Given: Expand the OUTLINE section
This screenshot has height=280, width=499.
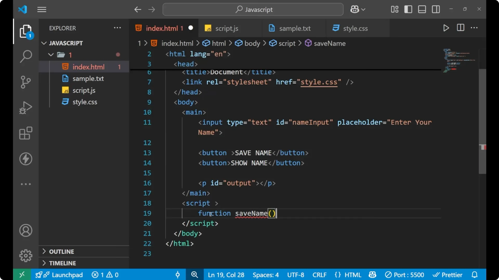Looking at the screenshot, I should 44,251.
